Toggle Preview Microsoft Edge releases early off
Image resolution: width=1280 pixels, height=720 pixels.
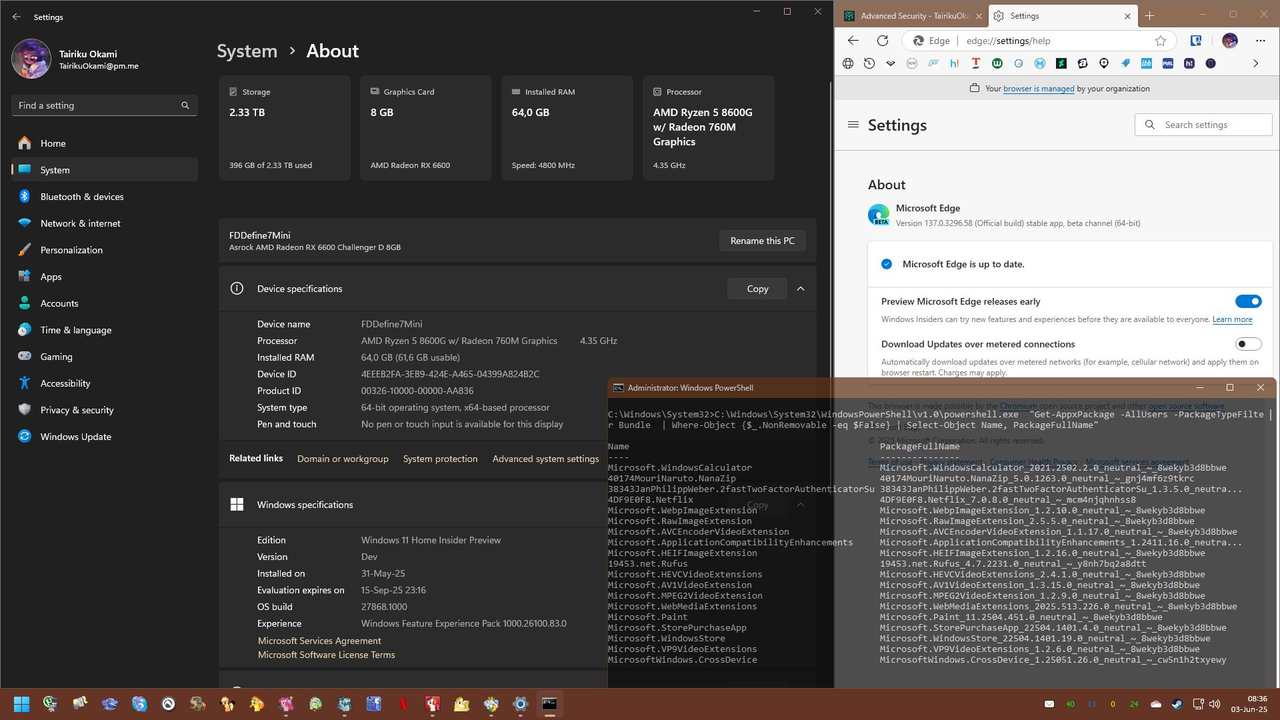tap(1248, 301)
